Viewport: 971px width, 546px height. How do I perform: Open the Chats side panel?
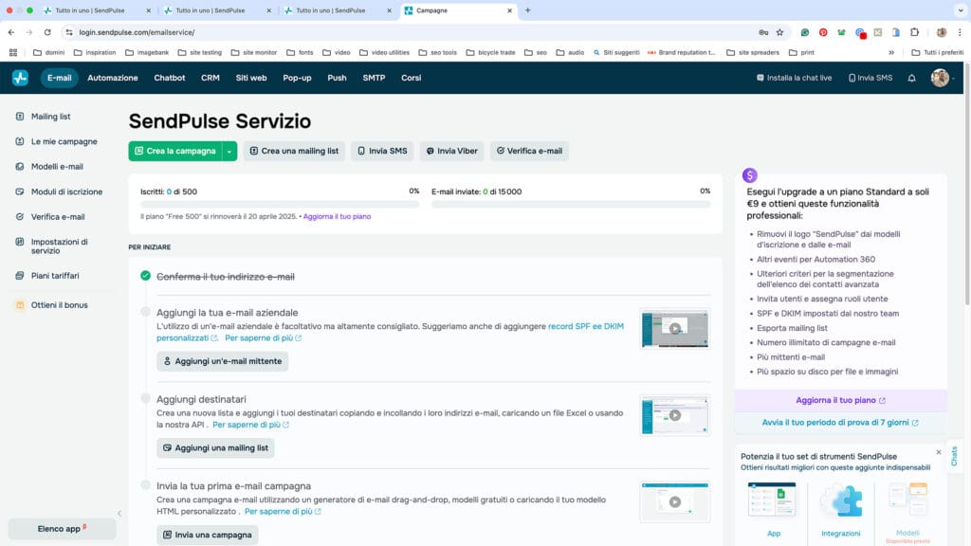954,455
